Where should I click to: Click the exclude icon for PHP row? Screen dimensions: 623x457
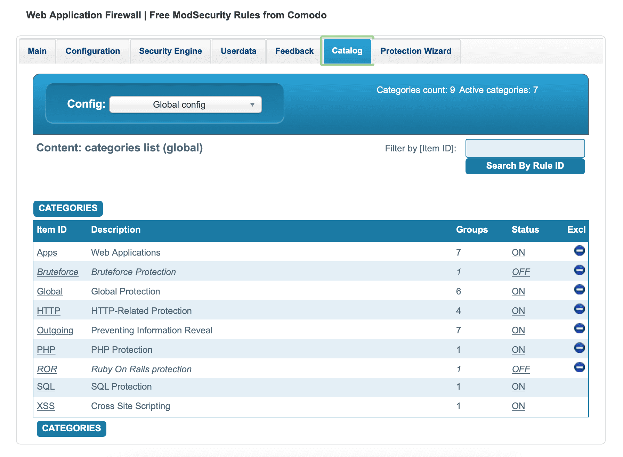click(579, 348)
